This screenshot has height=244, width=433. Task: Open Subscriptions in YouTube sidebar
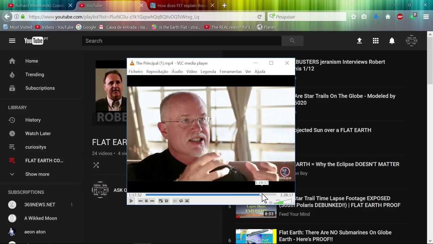tap(41, 88)
